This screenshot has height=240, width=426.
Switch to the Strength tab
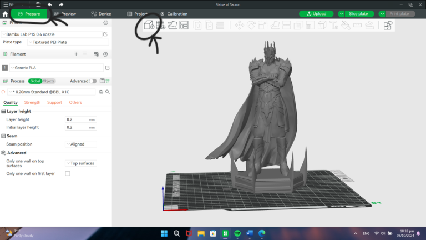pyautogui.click(x=32, y=102)
